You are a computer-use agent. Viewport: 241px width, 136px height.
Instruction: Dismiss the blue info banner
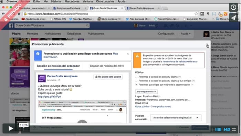(128, 54)
